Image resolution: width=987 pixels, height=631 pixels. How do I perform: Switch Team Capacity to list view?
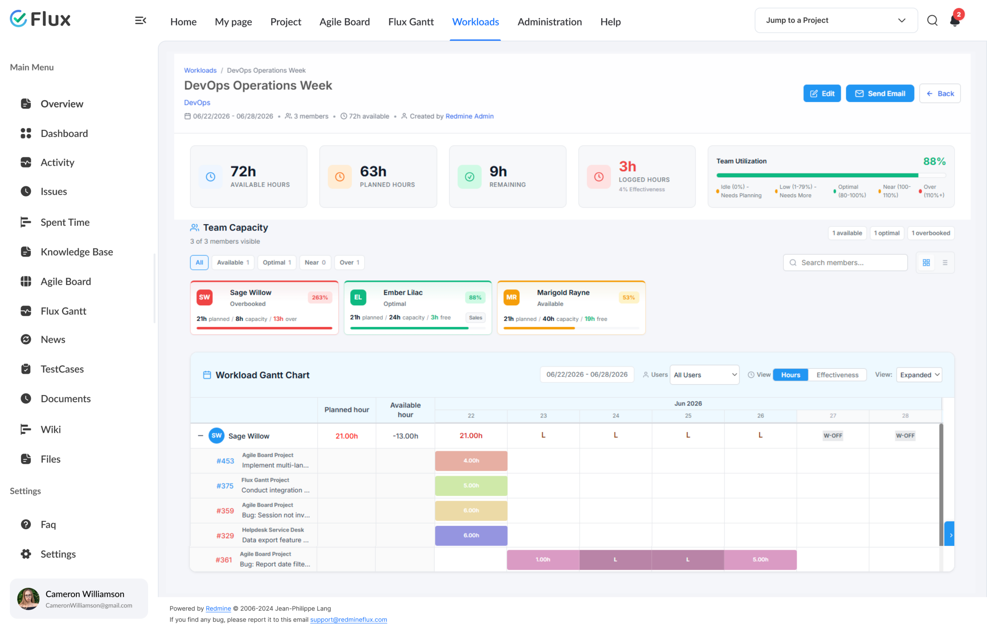(x=945, y=262)
